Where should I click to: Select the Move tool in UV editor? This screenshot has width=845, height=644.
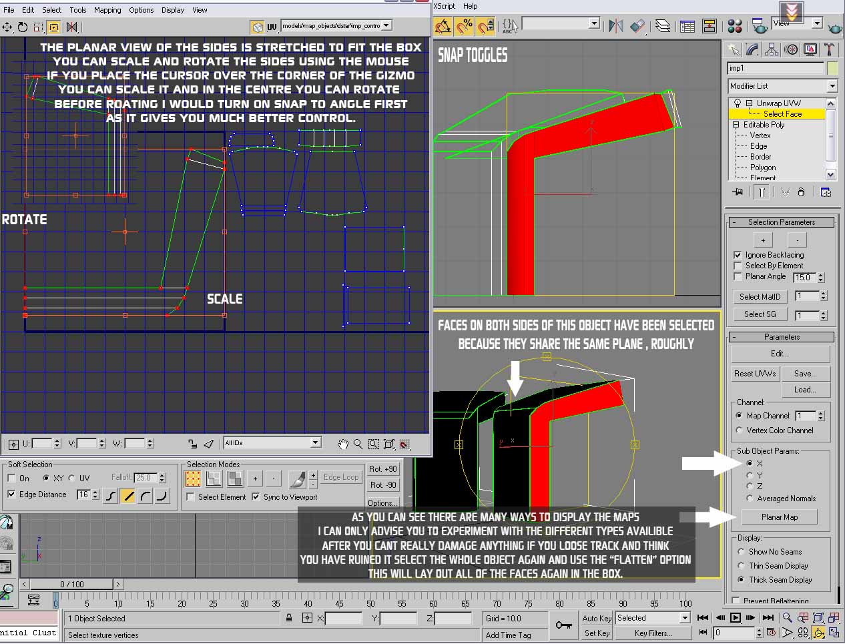pyautogui.click(x=7, y=27)
